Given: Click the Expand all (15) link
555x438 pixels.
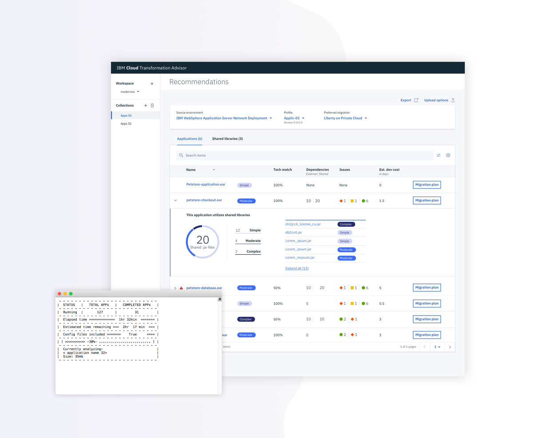Looking at the screenshot, I should click(x=297, y=268).
